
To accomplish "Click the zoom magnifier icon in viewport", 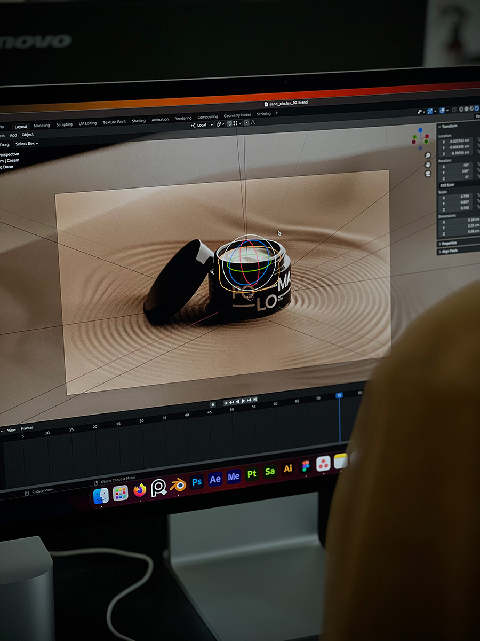I will (x=428, y=155).
